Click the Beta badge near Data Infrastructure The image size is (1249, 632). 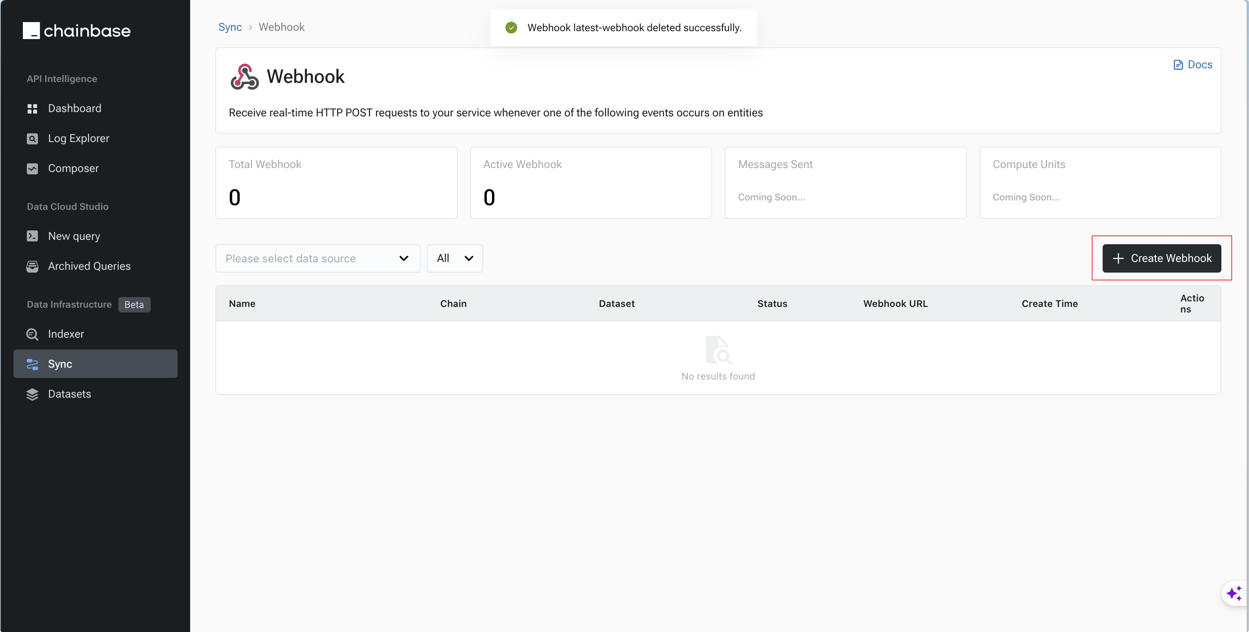(x=134, y=305)
